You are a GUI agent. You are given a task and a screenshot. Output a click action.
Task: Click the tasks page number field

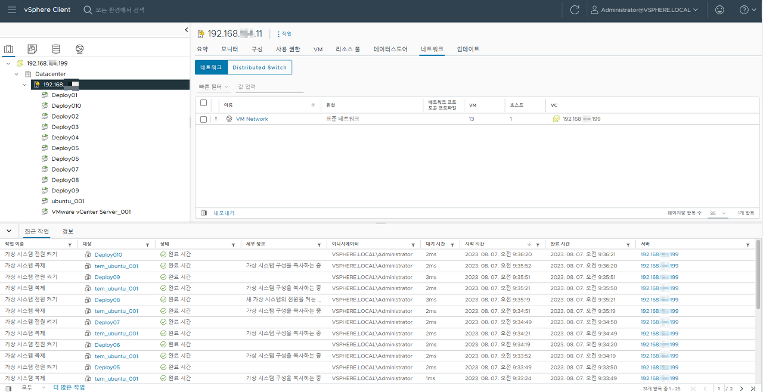point(718,388)
